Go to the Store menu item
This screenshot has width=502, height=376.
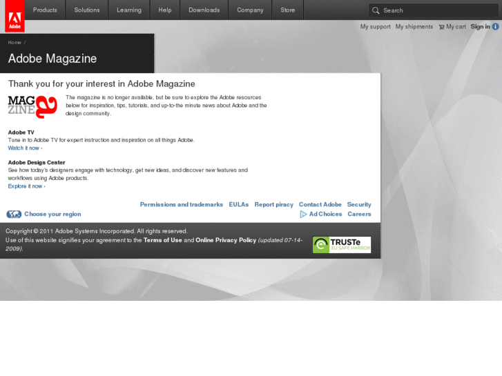point(287,10)
